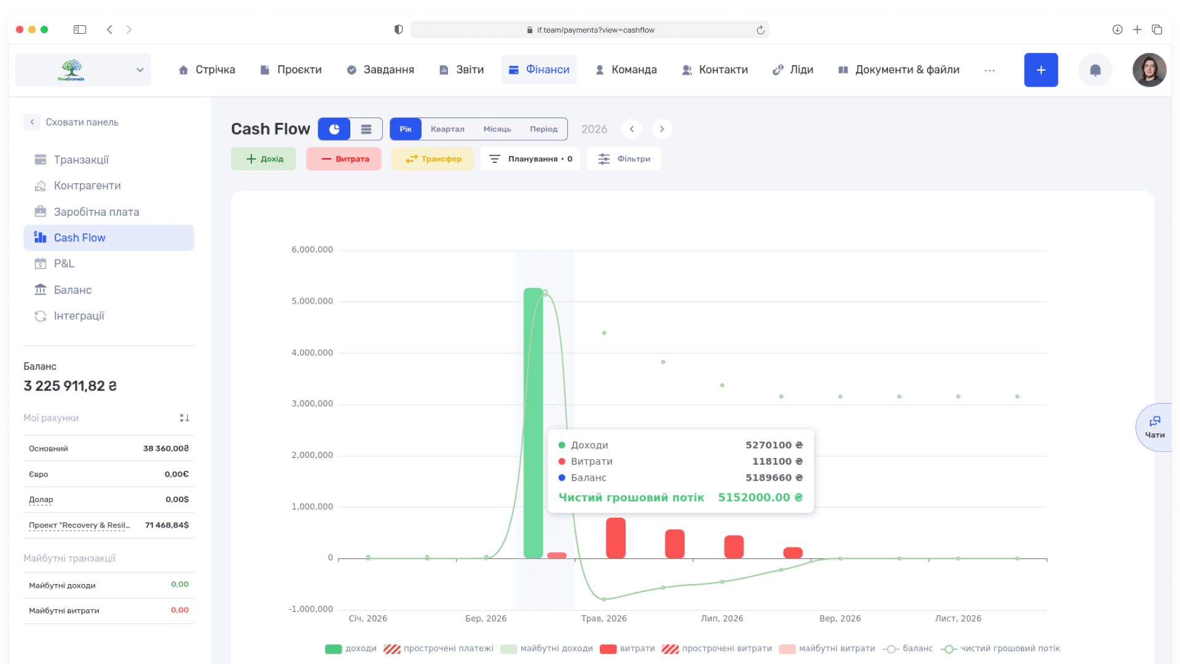
Task: Create a Трансфер transfer
Action: pyautogui.click(x=433, y=159)
